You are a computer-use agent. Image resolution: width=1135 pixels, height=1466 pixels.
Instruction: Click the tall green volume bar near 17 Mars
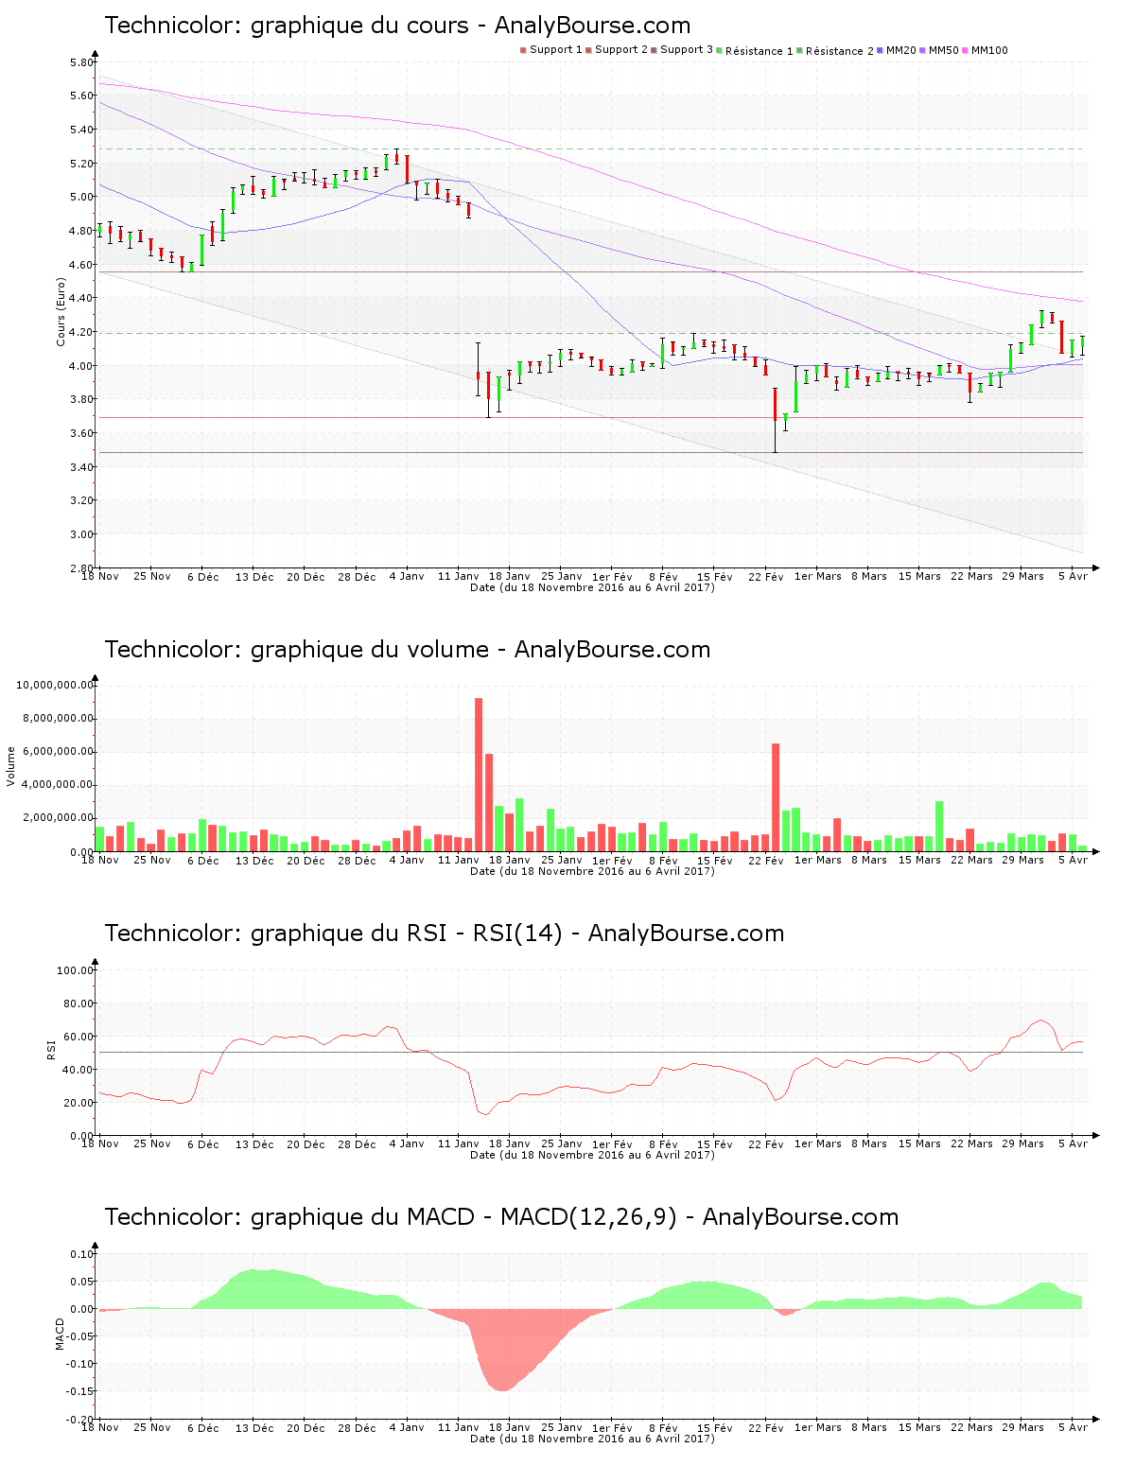[939, 827]
